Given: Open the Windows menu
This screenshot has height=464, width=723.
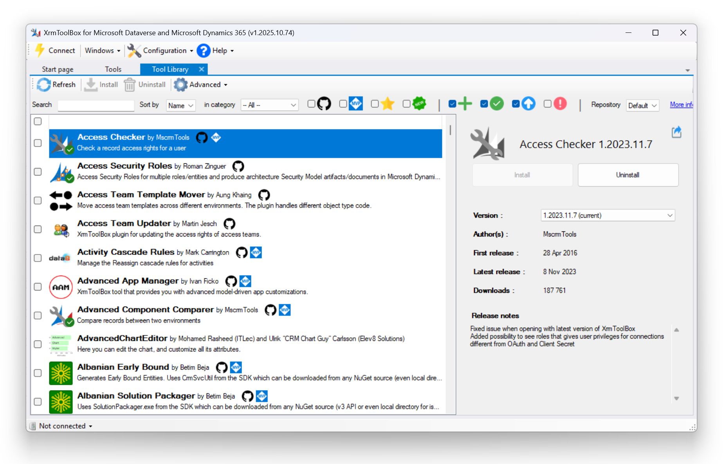Looking at the screenshot, I should click(x=103, y=50).
